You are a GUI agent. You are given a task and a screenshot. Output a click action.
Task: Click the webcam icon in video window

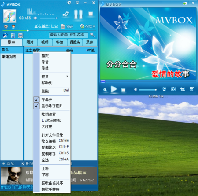pos(164,89)
